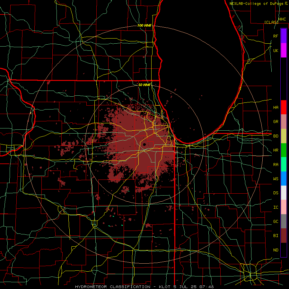Screen dimensions: 289x289
Task: Click the 'HHC' product code text
Action: tap(282, 19)
